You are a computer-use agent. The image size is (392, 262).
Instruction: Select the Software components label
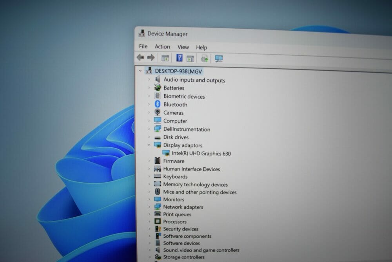[x=187, y=236]
